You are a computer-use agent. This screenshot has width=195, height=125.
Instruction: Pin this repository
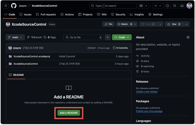click(108, 24)
